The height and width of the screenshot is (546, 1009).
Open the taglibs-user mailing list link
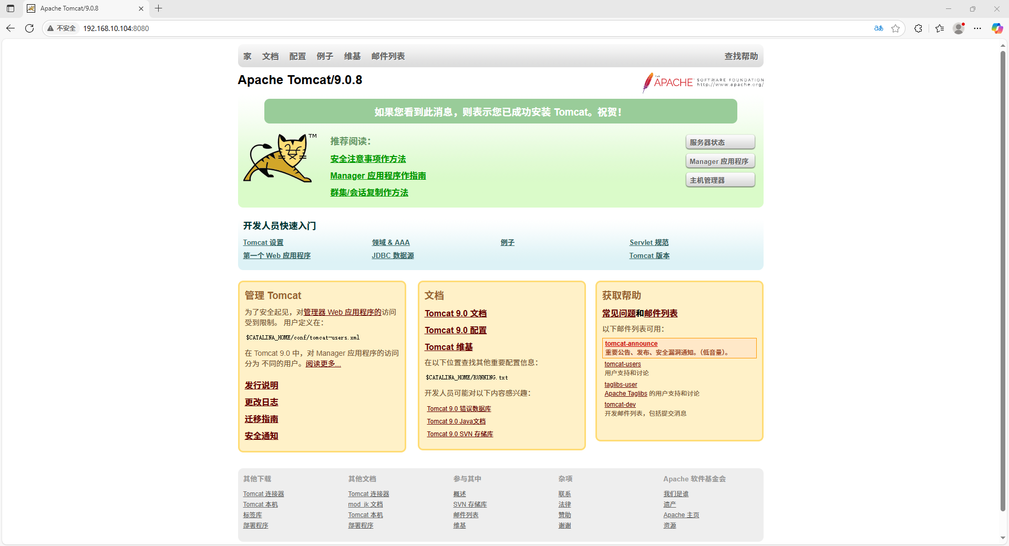[x=621, y=385]
